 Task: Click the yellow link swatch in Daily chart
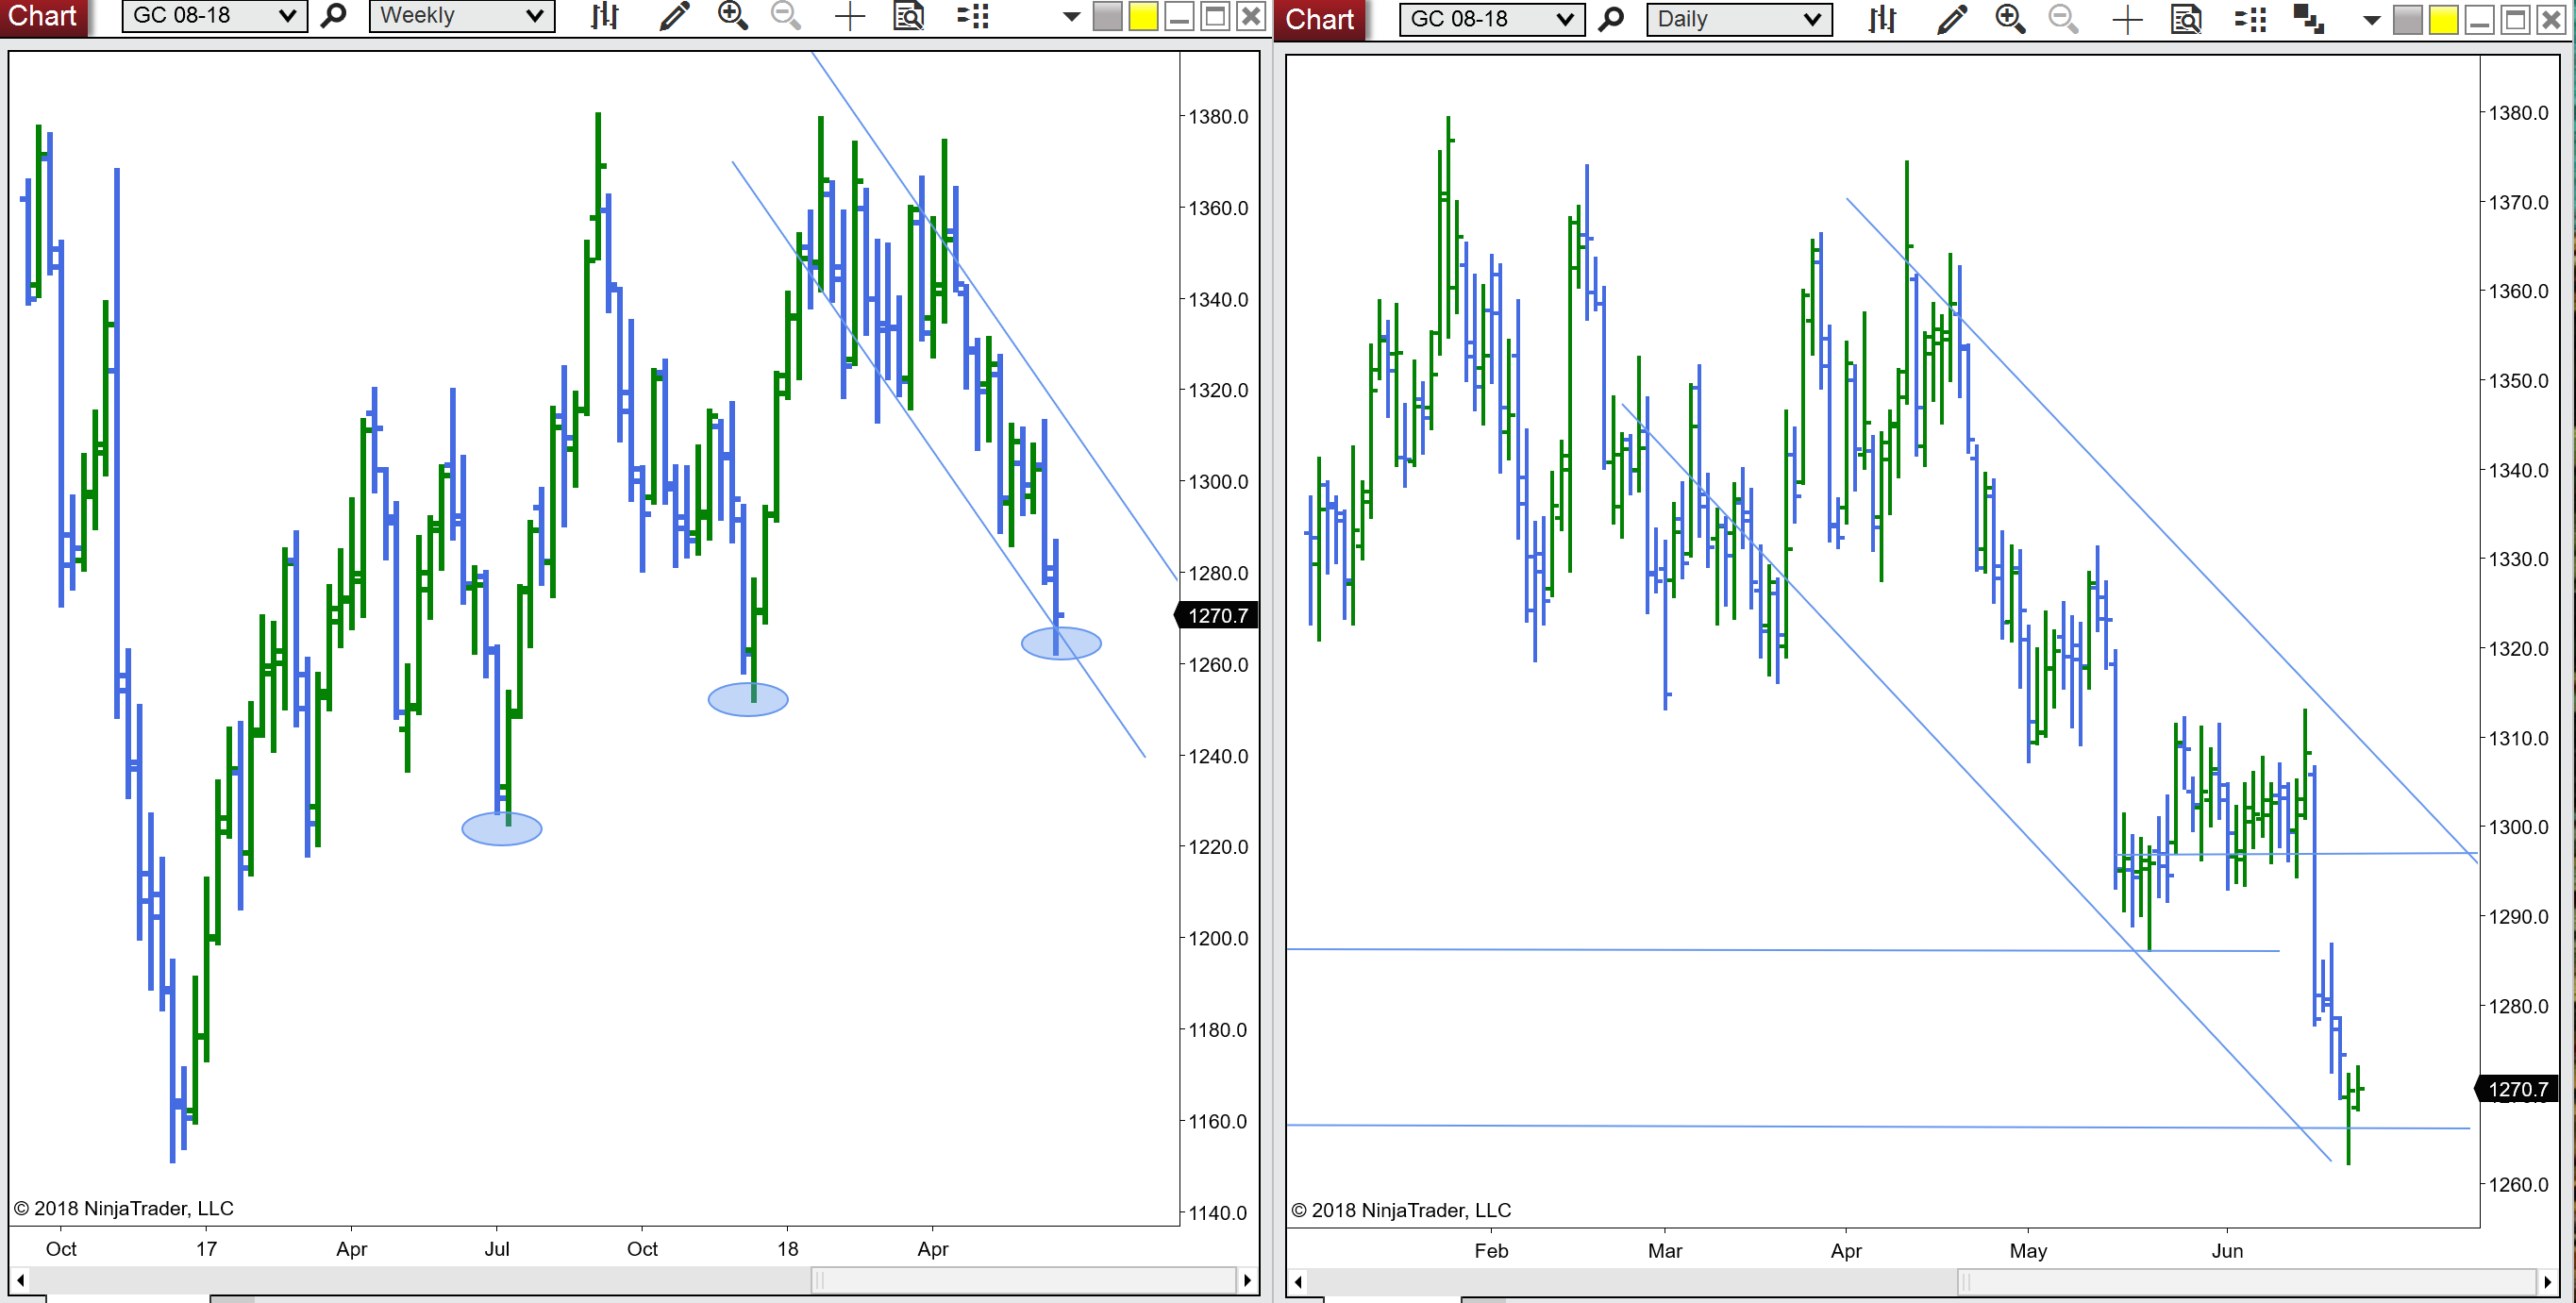(2443, 20)
